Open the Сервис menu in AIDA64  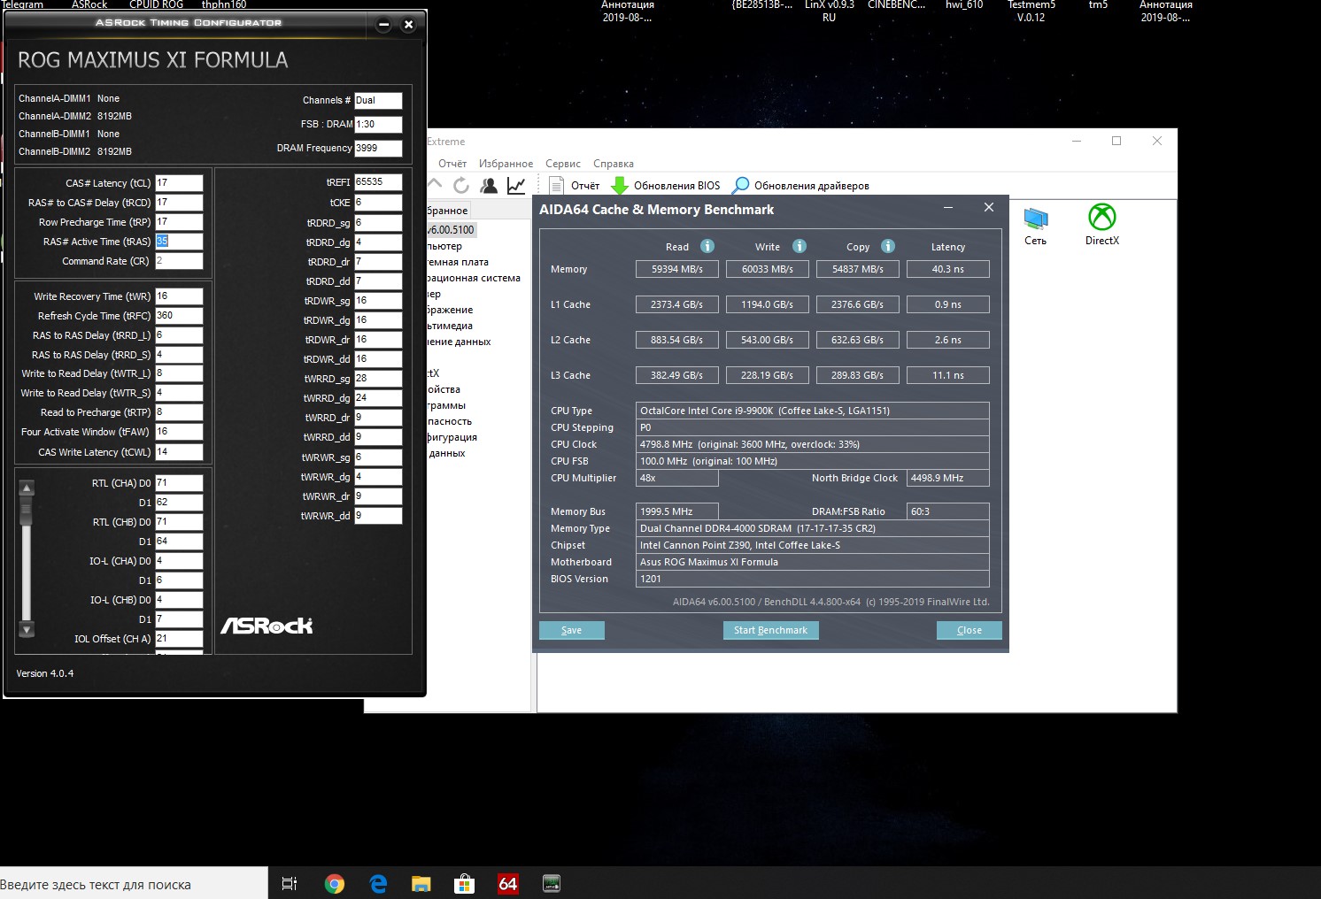(563, 164)
